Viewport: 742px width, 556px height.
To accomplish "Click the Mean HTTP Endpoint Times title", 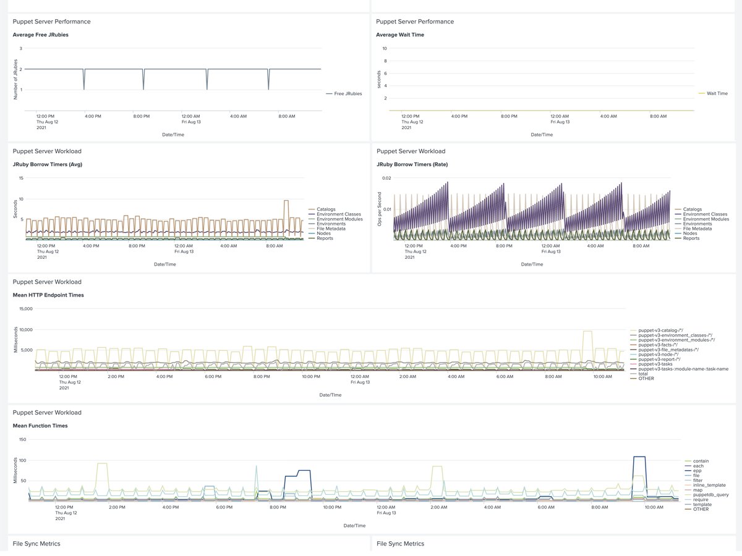I will tap(48, 295).
